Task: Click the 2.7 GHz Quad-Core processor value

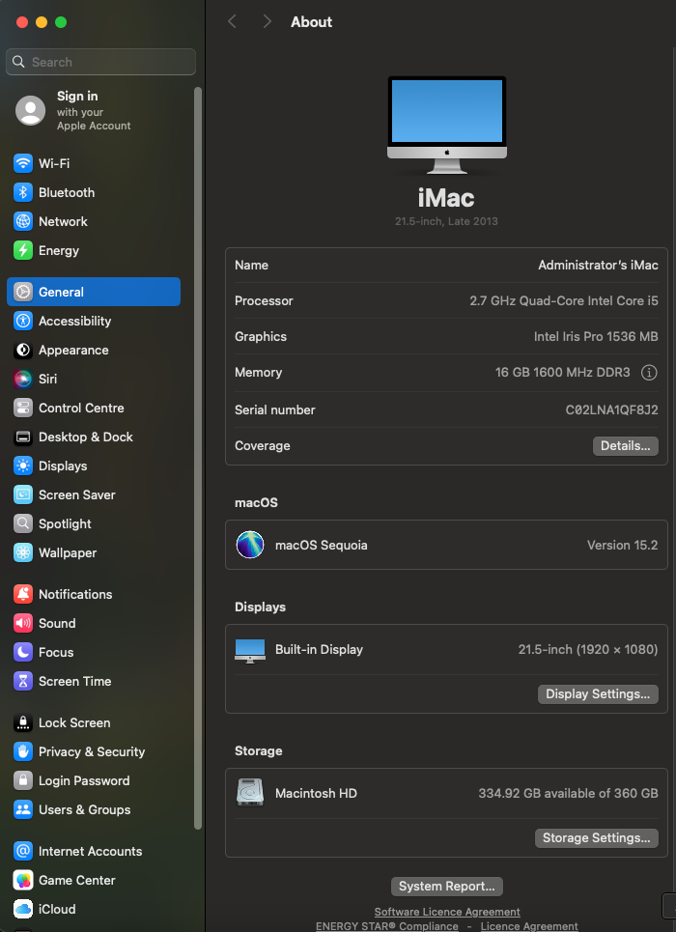Action: (x=564, y=300)
